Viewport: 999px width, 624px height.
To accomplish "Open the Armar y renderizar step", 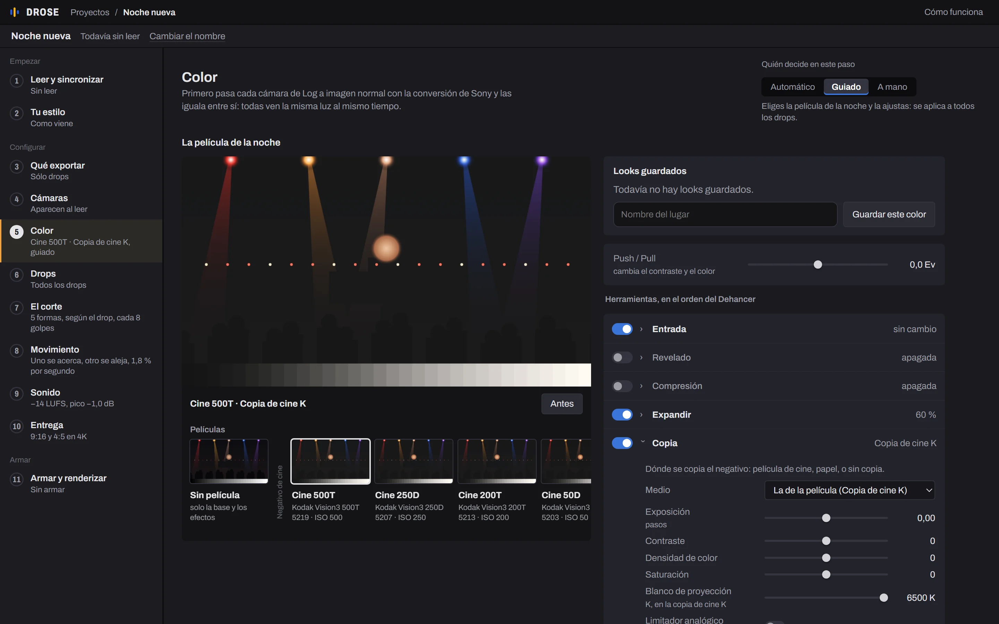I will pos(81,483).
